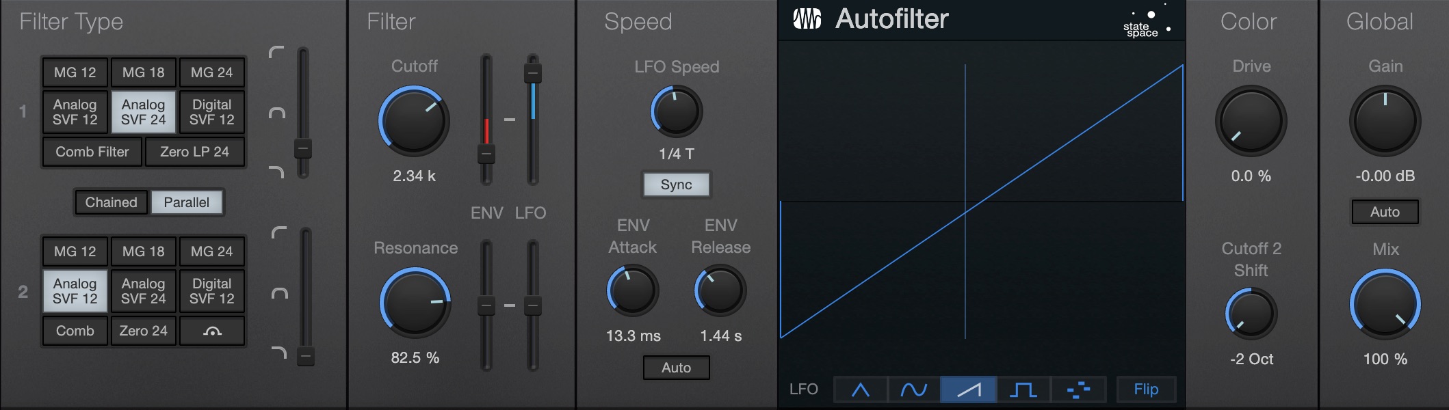The height and width of the screenshot is (410, 1449).
Task: Click the 1/4 T LFO speed value
Action: [677, 154]
